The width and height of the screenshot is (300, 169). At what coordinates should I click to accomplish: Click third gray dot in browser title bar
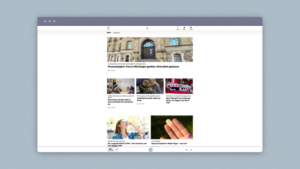[x=54, y=21]
